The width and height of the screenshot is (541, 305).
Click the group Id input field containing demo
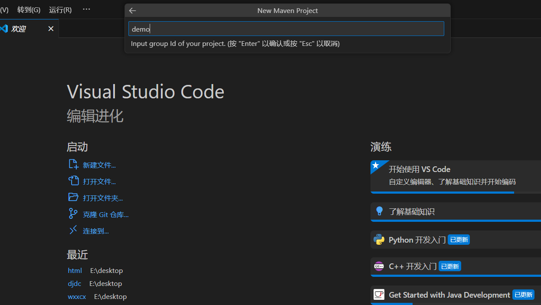coord(286,29)
